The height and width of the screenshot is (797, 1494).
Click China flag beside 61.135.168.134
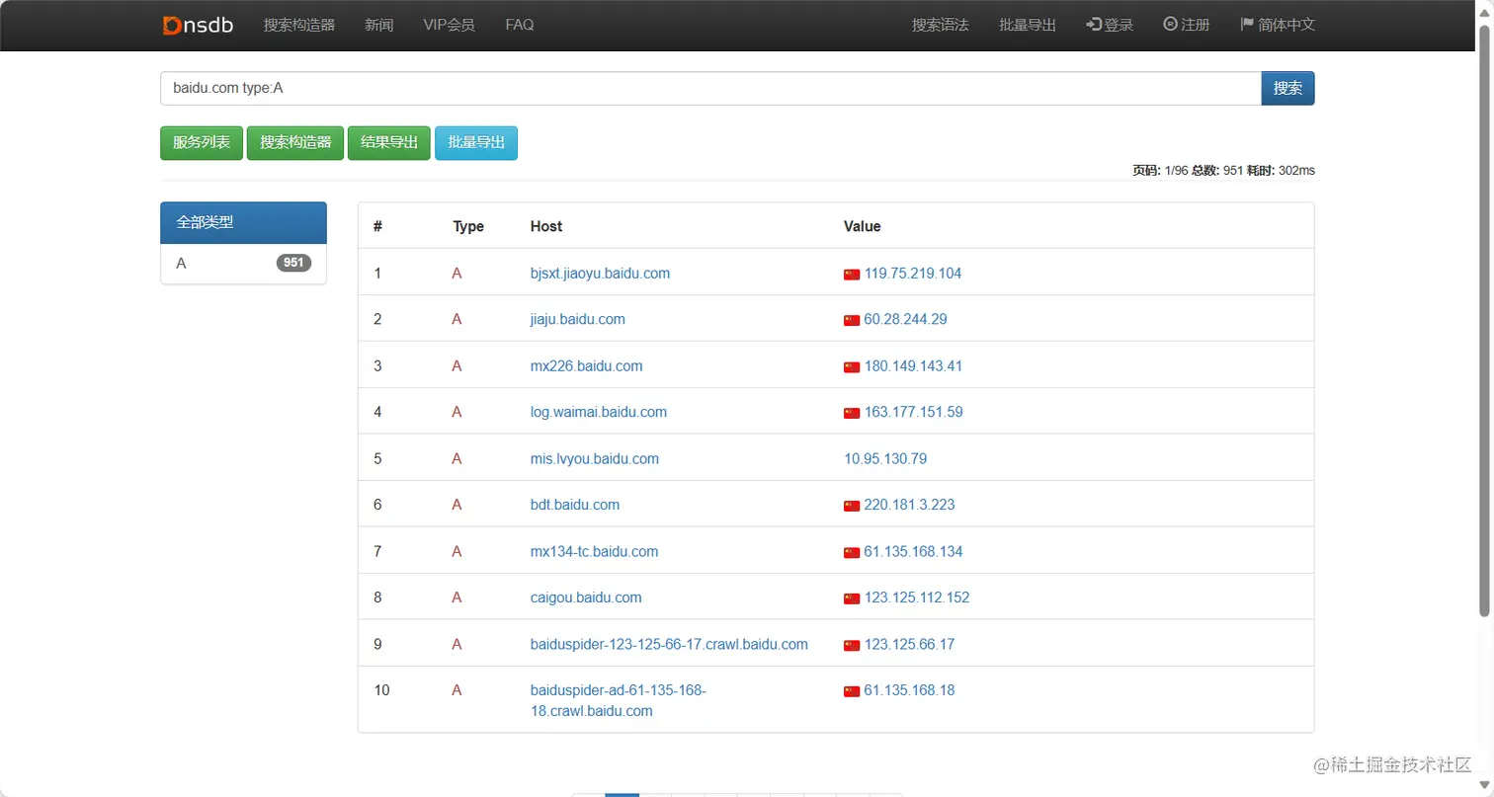(x=852, y=552)
